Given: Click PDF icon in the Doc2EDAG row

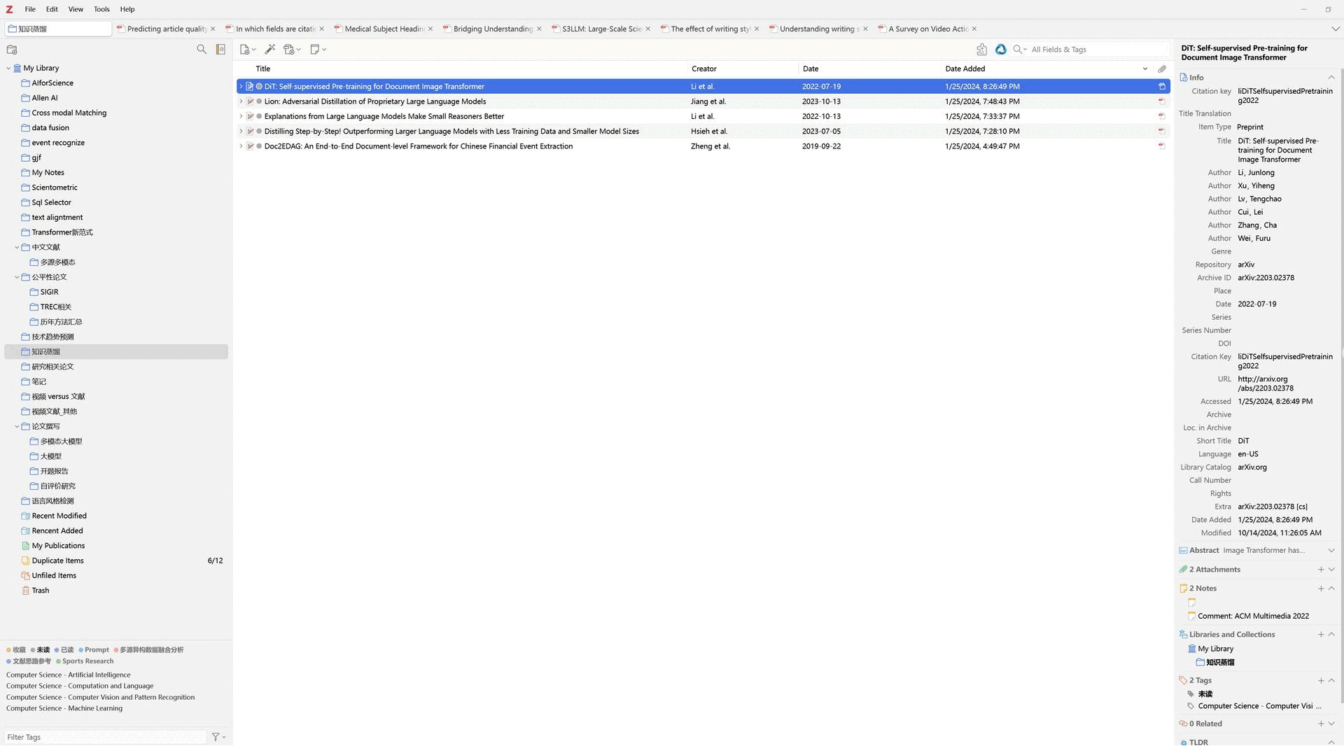Looking at the screenshot, I should pyautogui.click(x=1162, y=146).
